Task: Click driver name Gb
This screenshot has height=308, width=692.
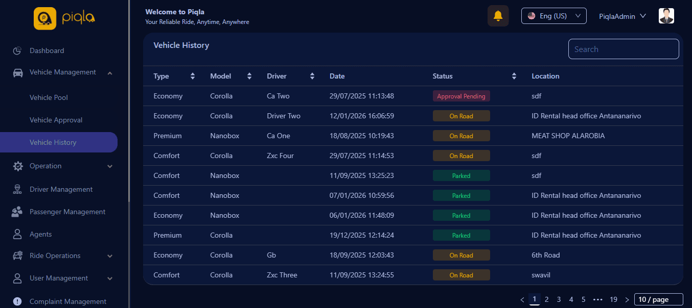Action: 271,255
